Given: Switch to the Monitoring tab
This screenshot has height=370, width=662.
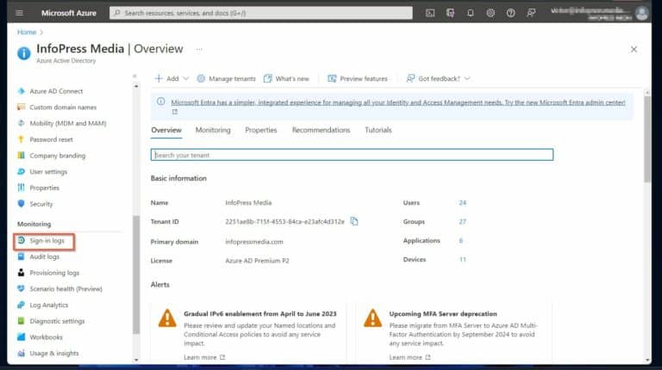Looking at the screenshot, I should pyautogui.click(x=213, y=130).
